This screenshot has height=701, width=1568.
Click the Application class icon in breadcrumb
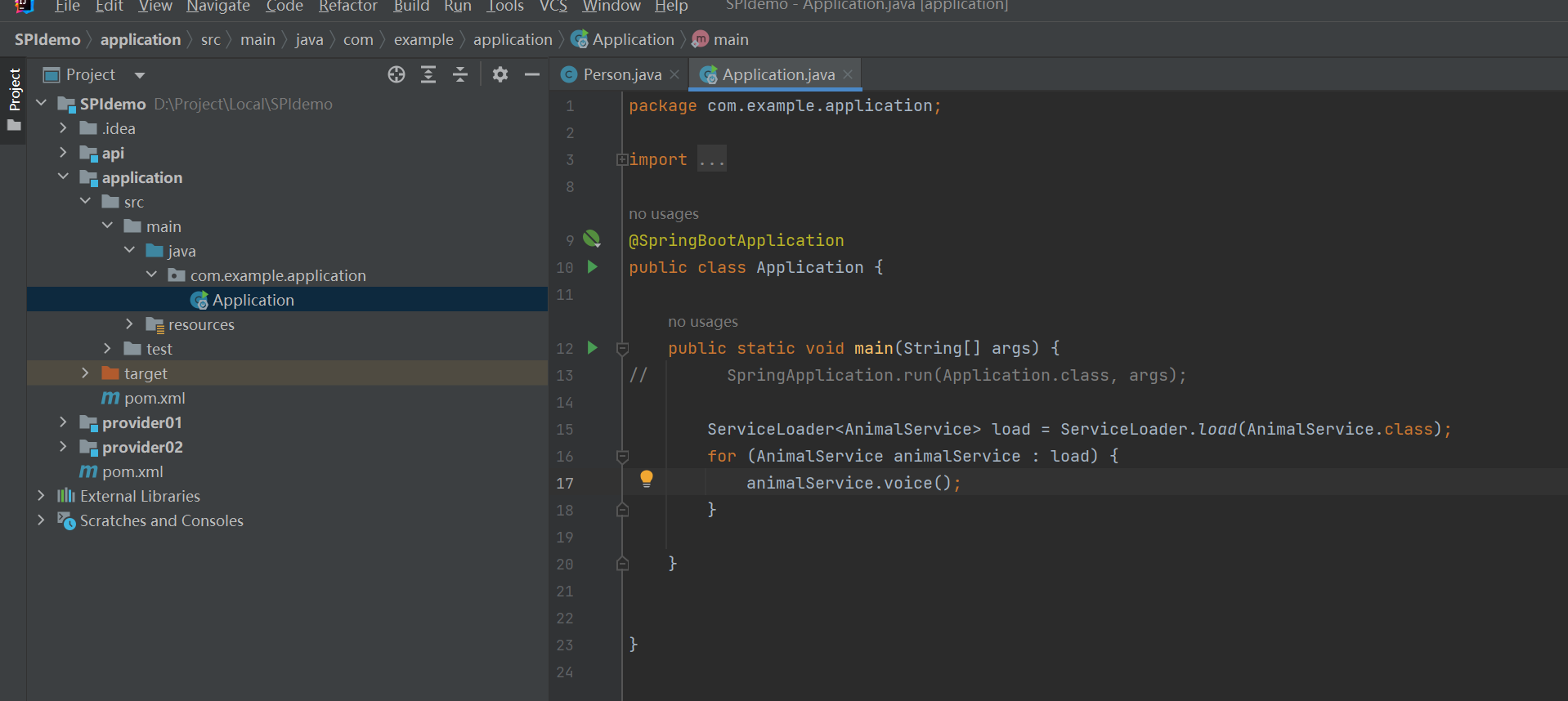tap(580, 39)
